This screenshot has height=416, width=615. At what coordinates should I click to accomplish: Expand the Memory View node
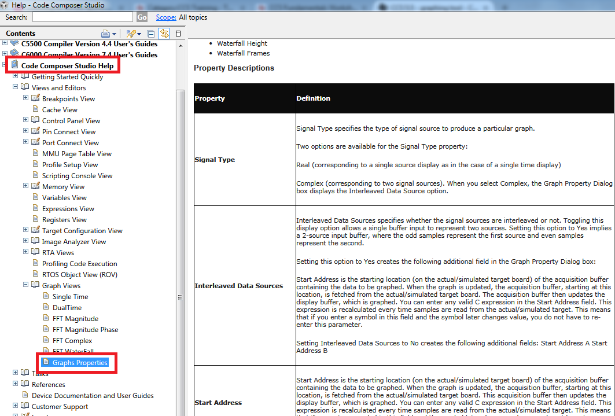[26, 186]
